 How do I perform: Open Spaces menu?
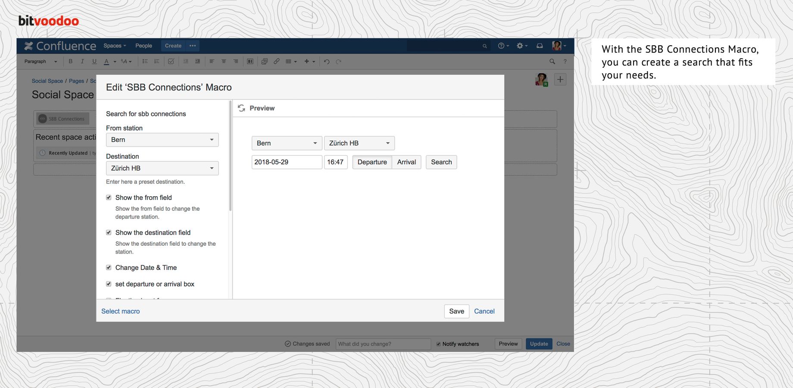115,46
